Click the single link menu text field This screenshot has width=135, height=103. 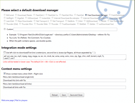pyautogui.click(x=65, y=80)
